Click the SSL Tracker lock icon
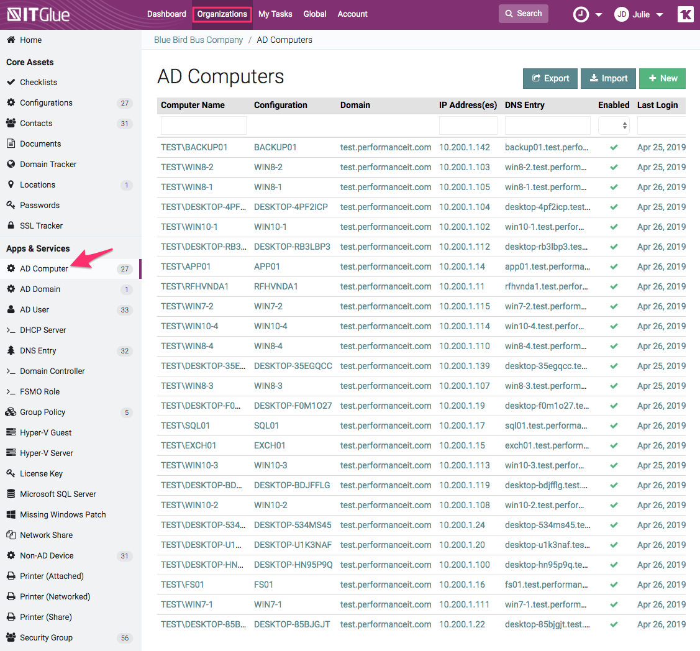 click(11, 225)
